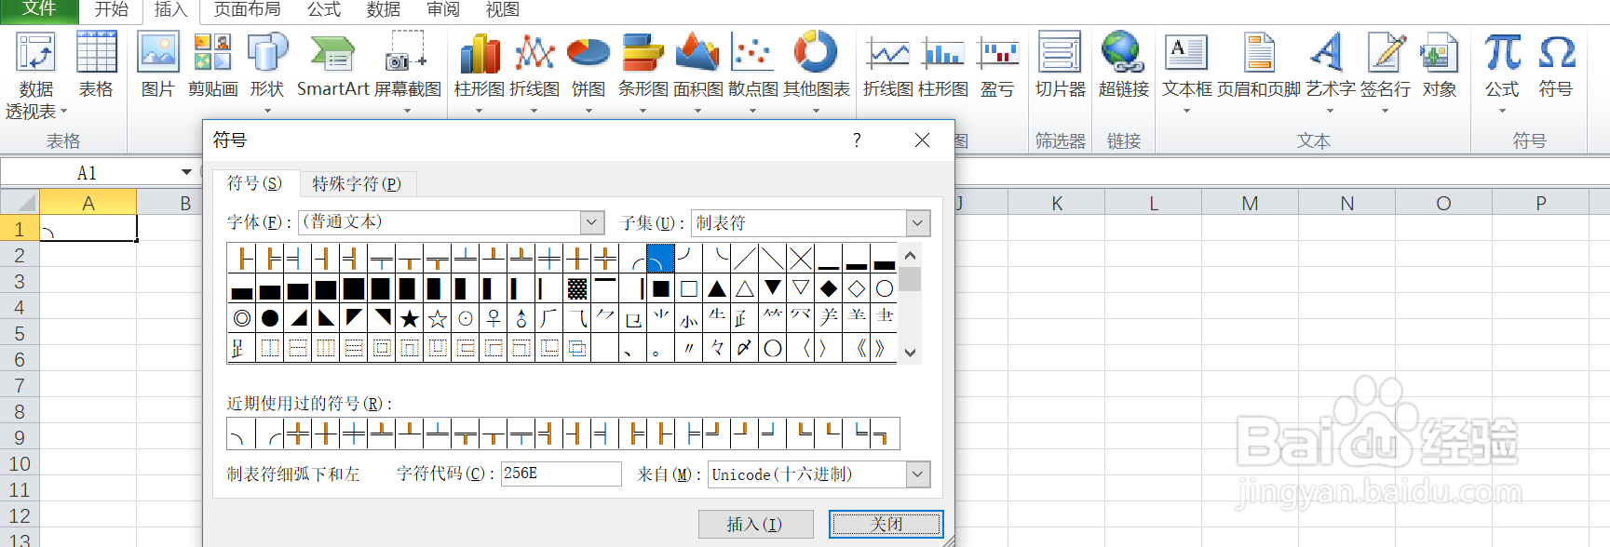Switch to 特殊字符 tab
Image resolution: width=1610 pixels, height=547 pixels.
[357, 183]
